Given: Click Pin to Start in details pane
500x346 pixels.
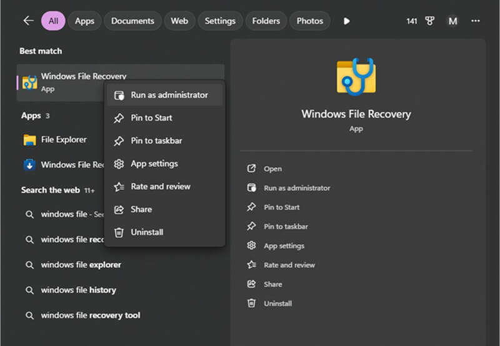Looking at the screenshot, I should pos(273,207).
